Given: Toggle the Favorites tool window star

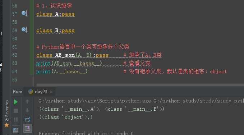Looking at the screenshot, I should click(6, 125).
